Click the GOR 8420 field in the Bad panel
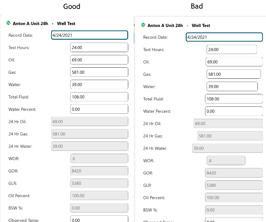This screenshot has height=222, width=266. click(x=234, y=173)
